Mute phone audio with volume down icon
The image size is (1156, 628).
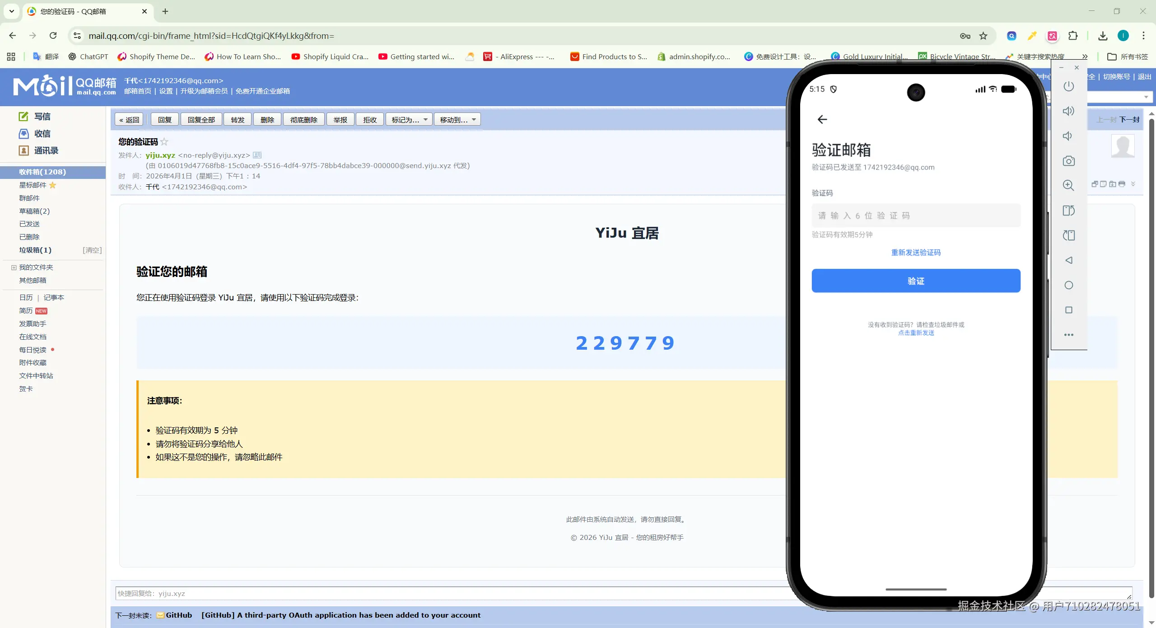click(x=1069, y=136)
